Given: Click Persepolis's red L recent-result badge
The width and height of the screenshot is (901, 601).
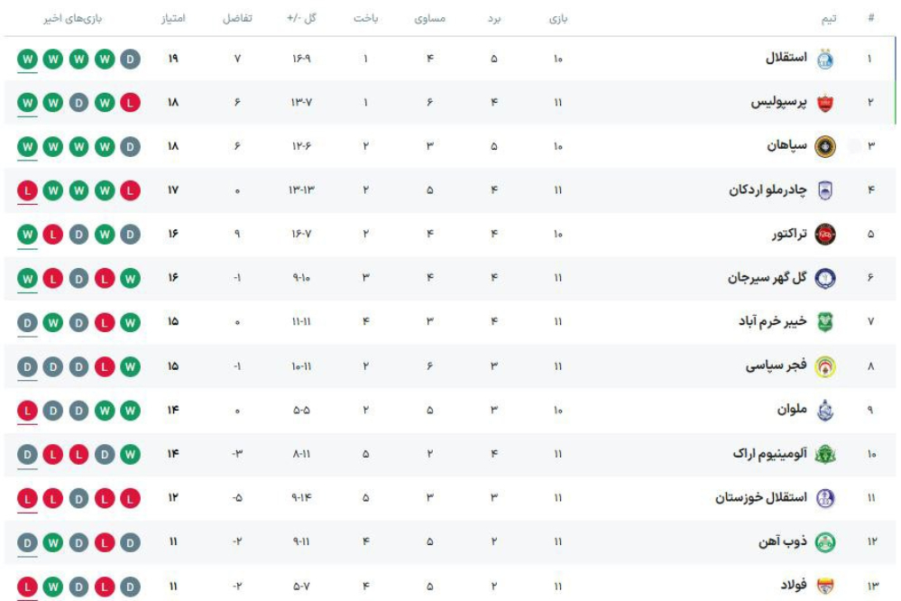Looking at the screenshot, I should pyautogui.click(x=130, y=103).
